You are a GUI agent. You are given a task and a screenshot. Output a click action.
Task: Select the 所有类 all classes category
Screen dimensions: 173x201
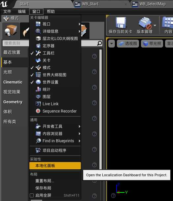click(x=15, y=122)
